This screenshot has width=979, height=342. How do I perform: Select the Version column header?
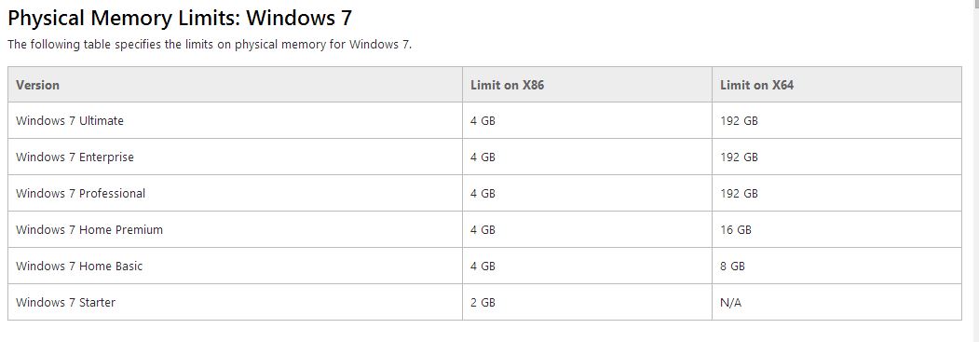point(37,85)
